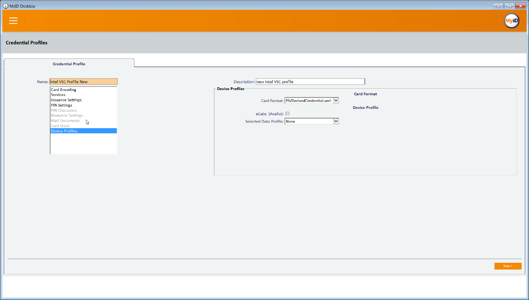Image resolution: width=529 pixels, height=300 pixels.
Task: Select Card Encoding in the list
Action: pyautogui.click(x=83, y=90)
